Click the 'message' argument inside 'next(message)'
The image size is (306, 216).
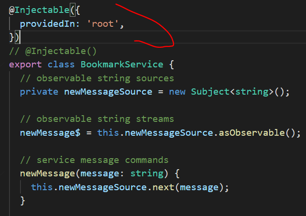(x=199, y=187)
